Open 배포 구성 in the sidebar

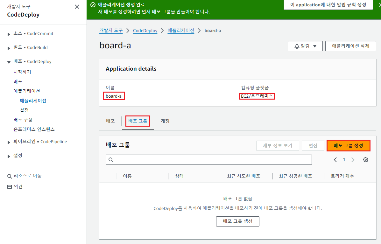23,120
